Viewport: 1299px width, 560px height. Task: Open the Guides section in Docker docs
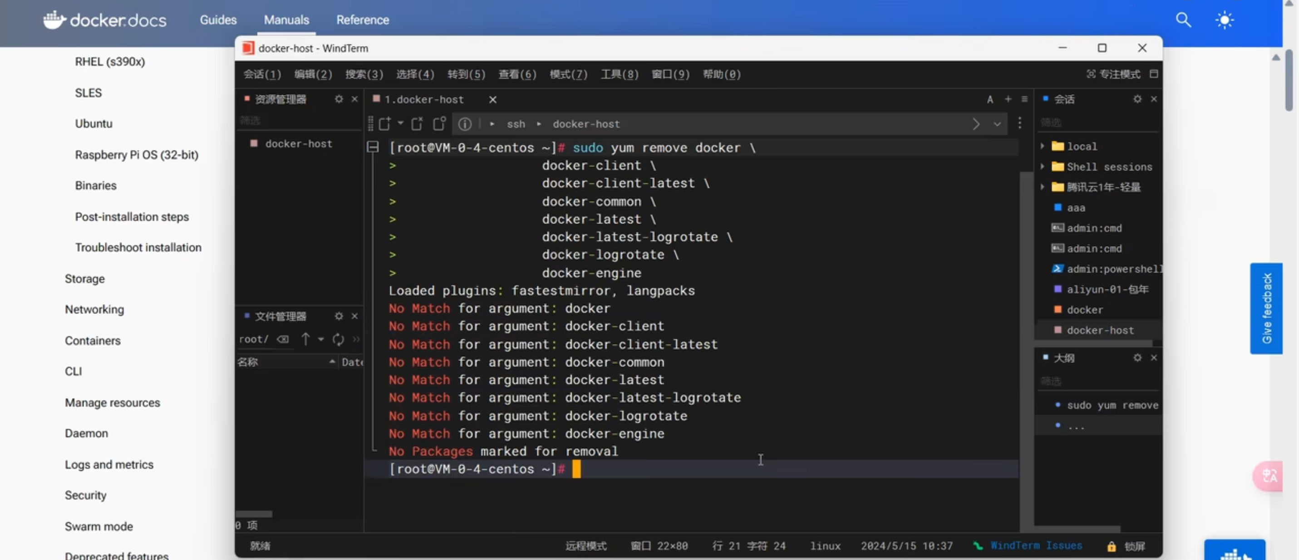218,20
